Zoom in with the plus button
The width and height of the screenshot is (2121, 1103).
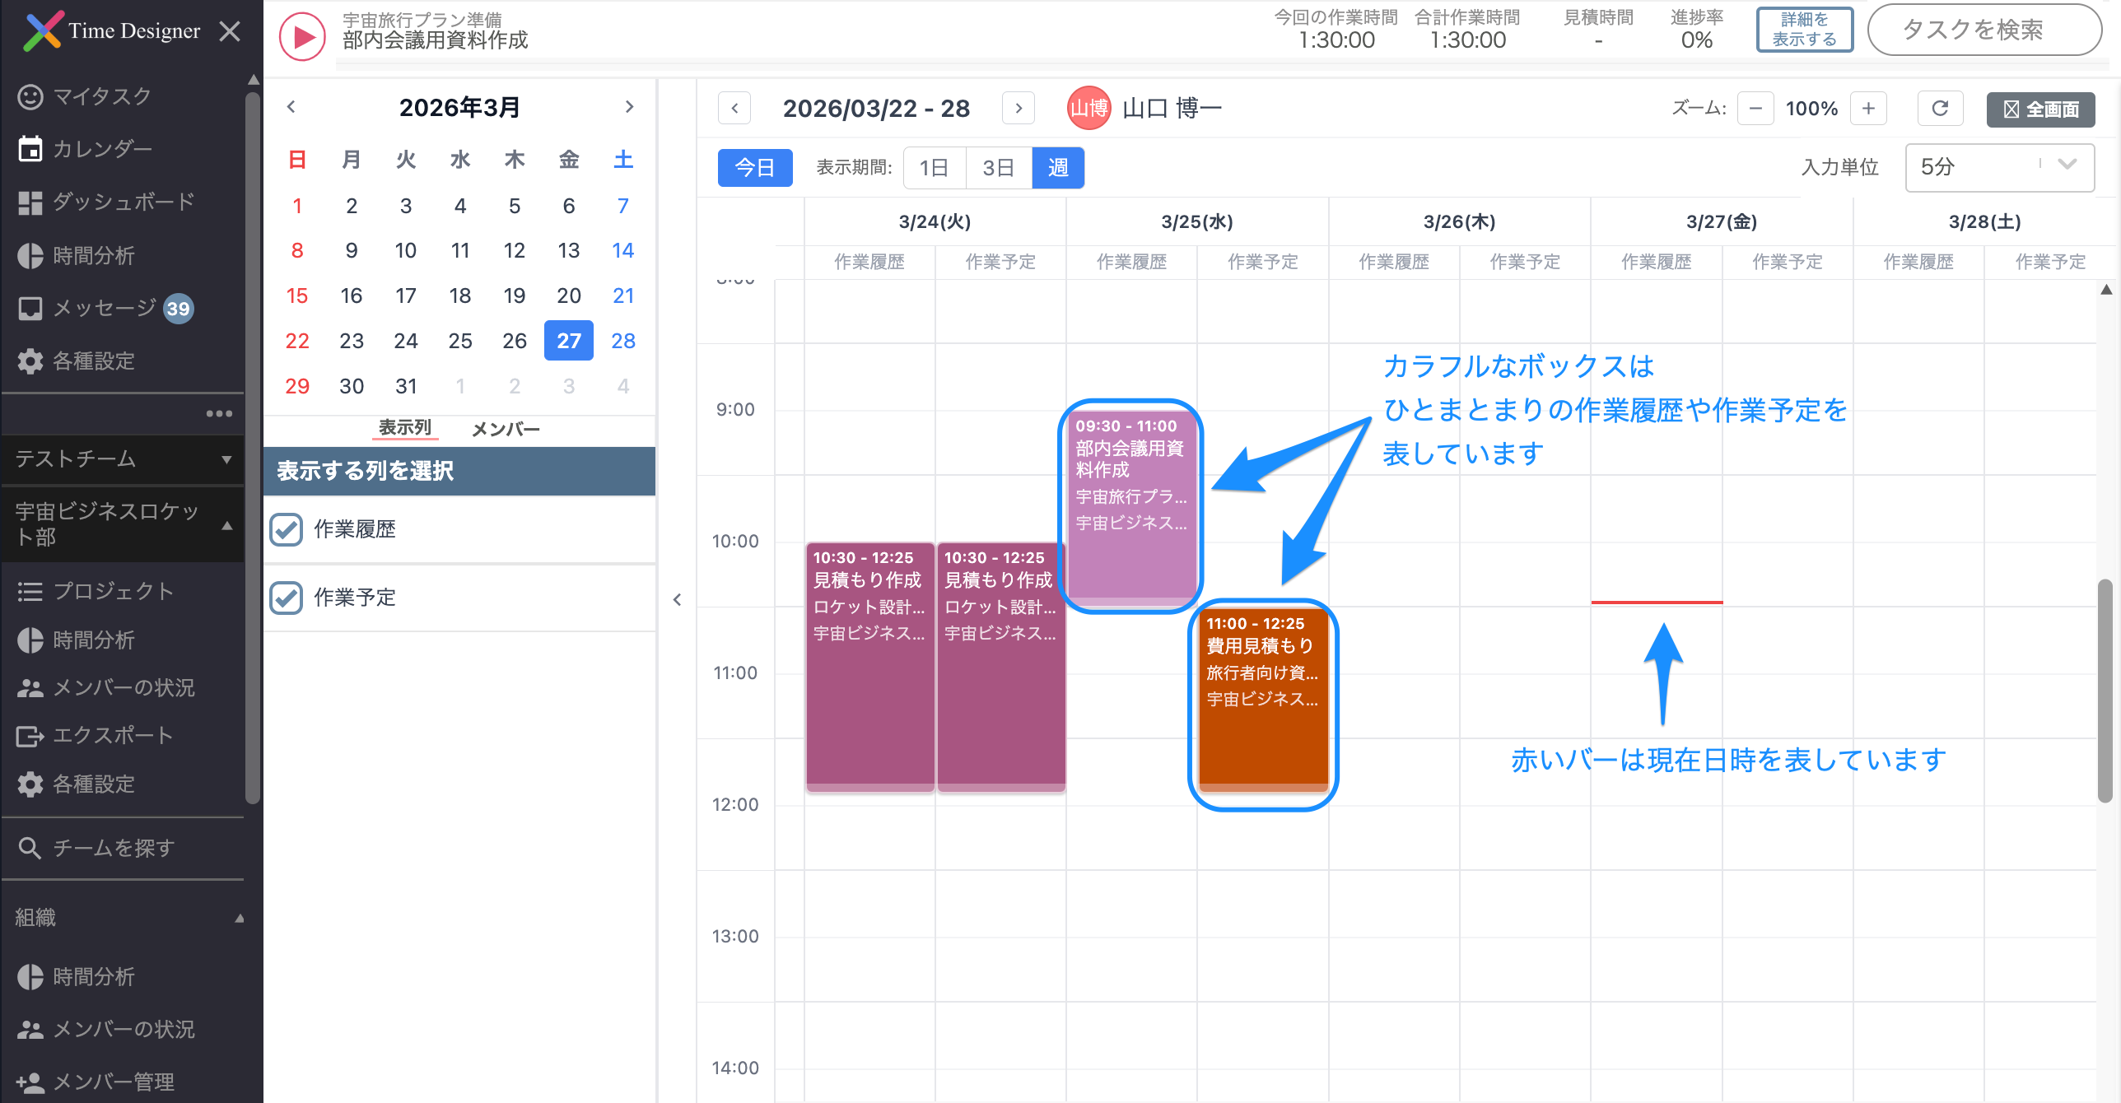[1868, 109]
